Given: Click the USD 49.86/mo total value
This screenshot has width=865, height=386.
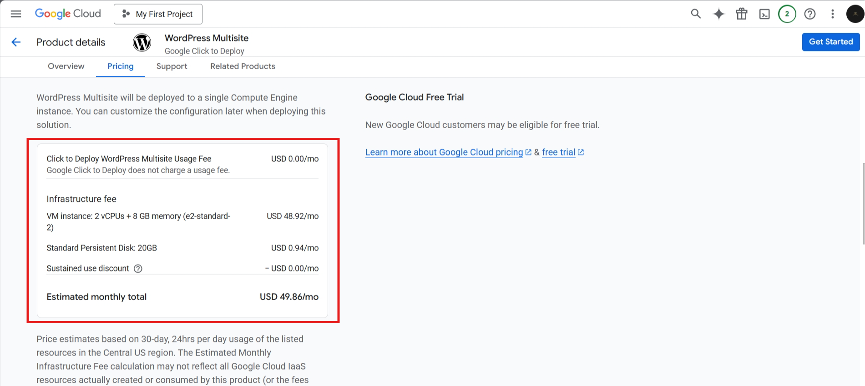Looking at the screenshot, I should 289,297.
